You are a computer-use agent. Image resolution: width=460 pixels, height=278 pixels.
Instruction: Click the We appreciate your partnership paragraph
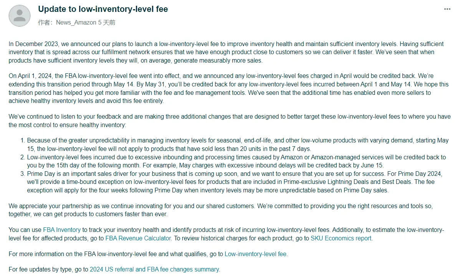[221, 210]
